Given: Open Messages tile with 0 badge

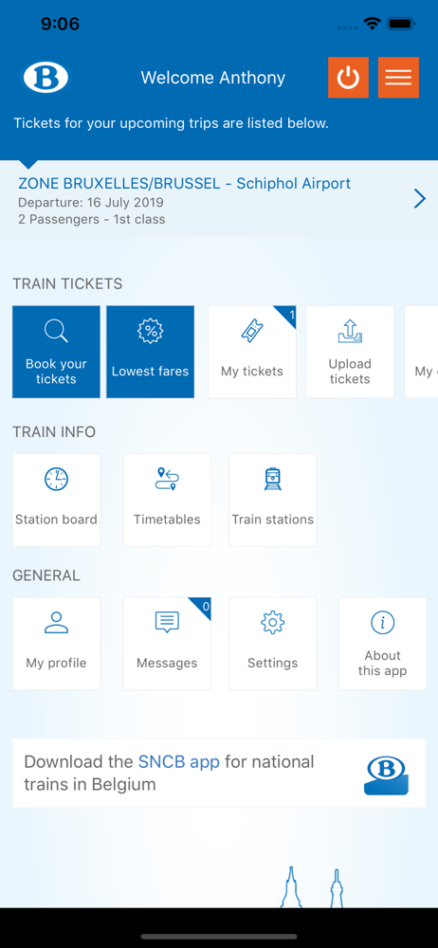Looking at the screenshot, I should pyautogui.click(x=167, y=644).
